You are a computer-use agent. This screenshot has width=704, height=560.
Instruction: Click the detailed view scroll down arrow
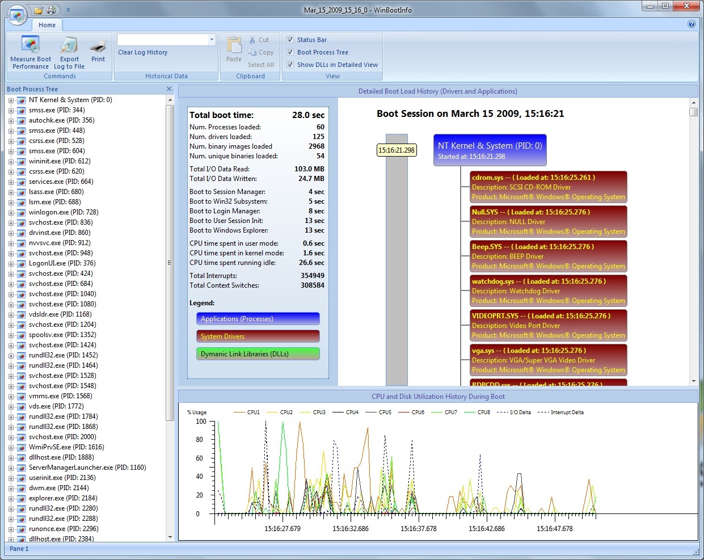pyautogui.click(x=694, y=381)
